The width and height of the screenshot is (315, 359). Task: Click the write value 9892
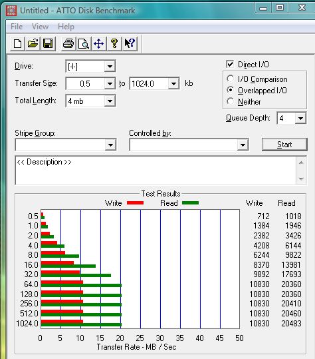point(261,274)
